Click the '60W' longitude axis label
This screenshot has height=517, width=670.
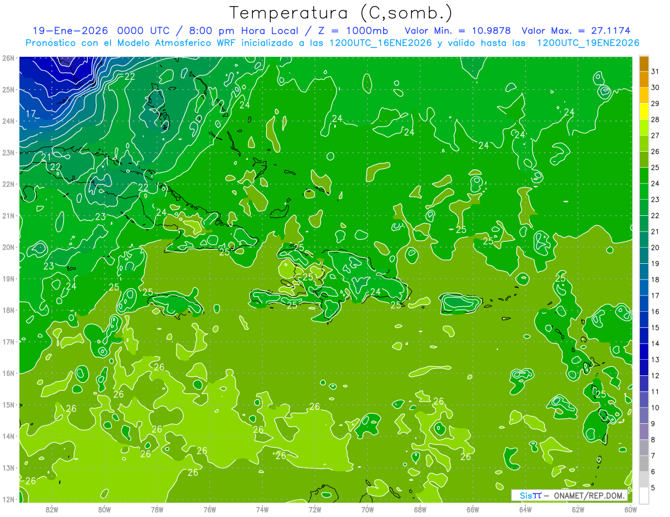click(630, 509)
